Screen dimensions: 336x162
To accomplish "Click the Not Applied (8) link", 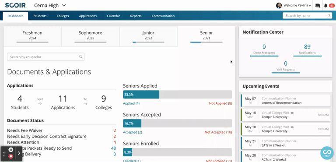I will [x=220, y=103].
